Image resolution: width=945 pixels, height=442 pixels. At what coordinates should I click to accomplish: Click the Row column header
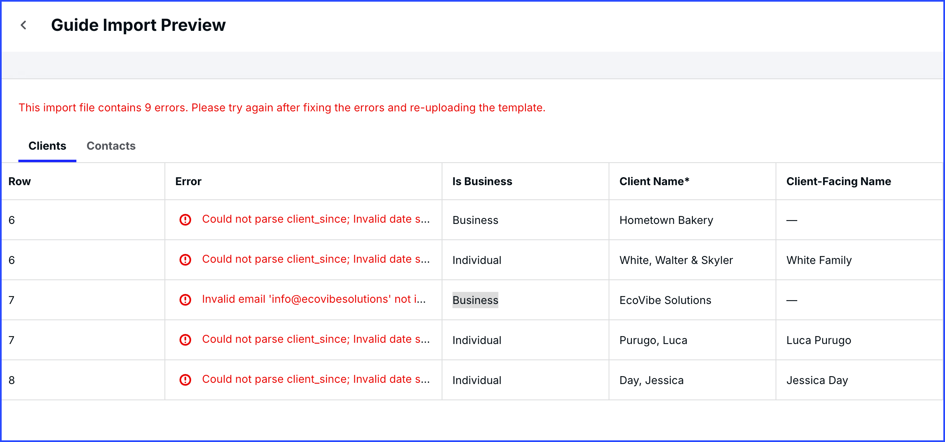click(20, 181)
